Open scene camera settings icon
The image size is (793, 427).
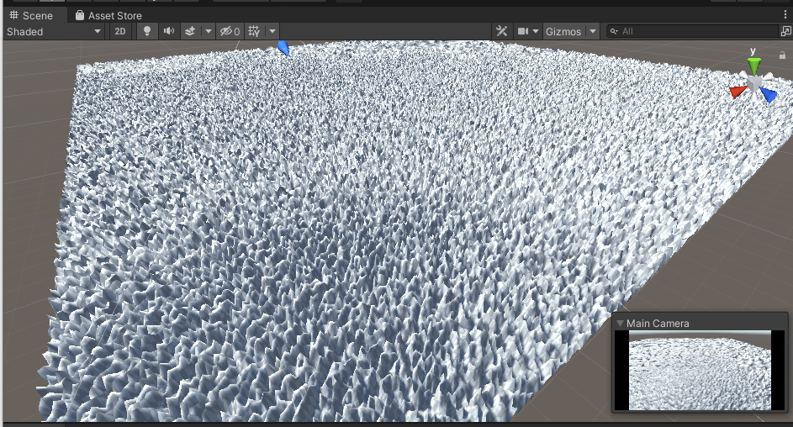(x=523, y=31)
